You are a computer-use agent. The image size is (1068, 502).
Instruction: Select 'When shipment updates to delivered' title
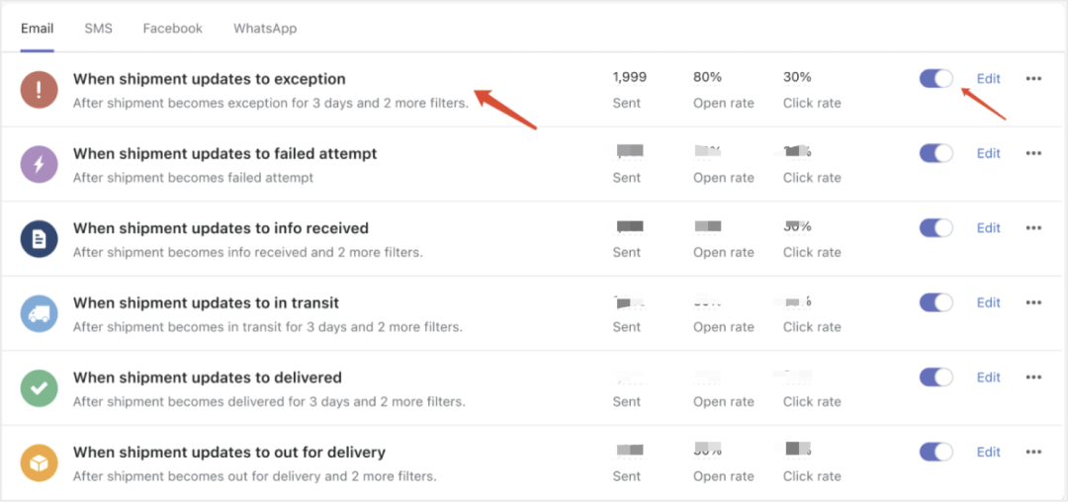point(207,377)
